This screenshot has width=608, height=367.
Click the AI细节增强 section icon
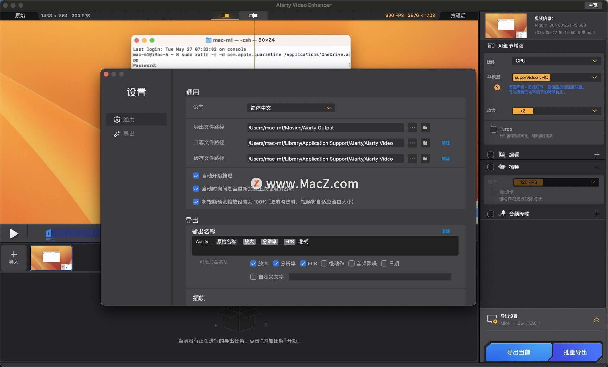coord(491,46)
